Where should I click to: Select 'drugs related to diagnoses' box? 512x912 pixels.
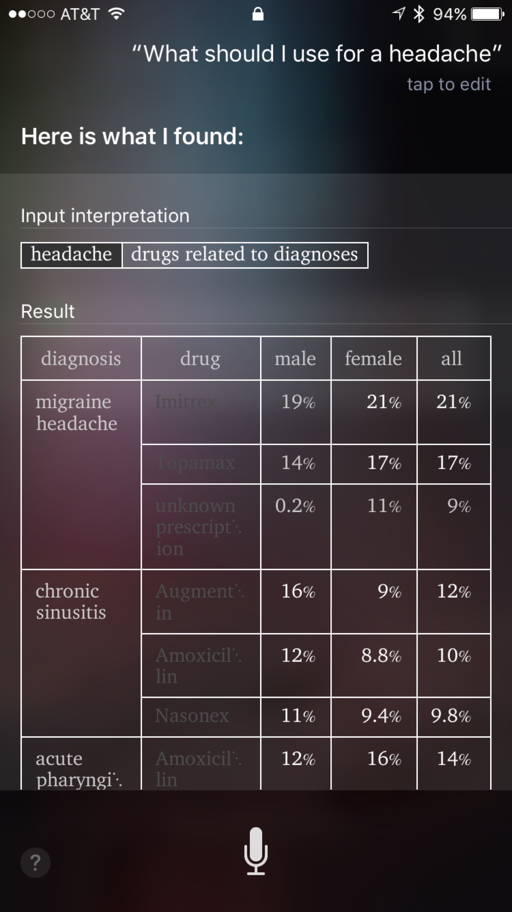[245, 255]
